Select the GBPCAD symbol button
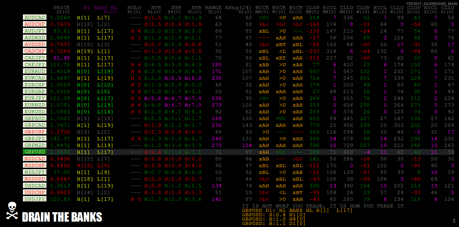459x227 pixels. (35, 125)
